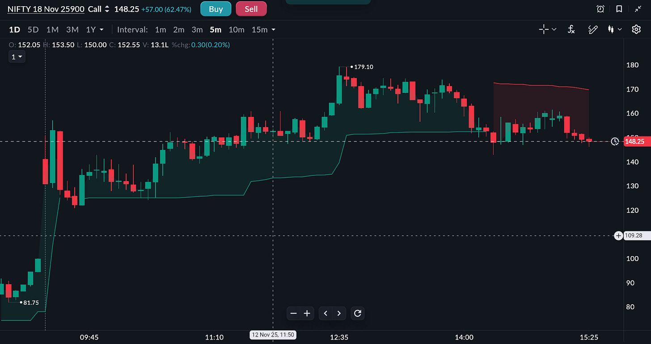The image size is (651, 344).
Task: Click the Sell button
Action: coord(251,9)
